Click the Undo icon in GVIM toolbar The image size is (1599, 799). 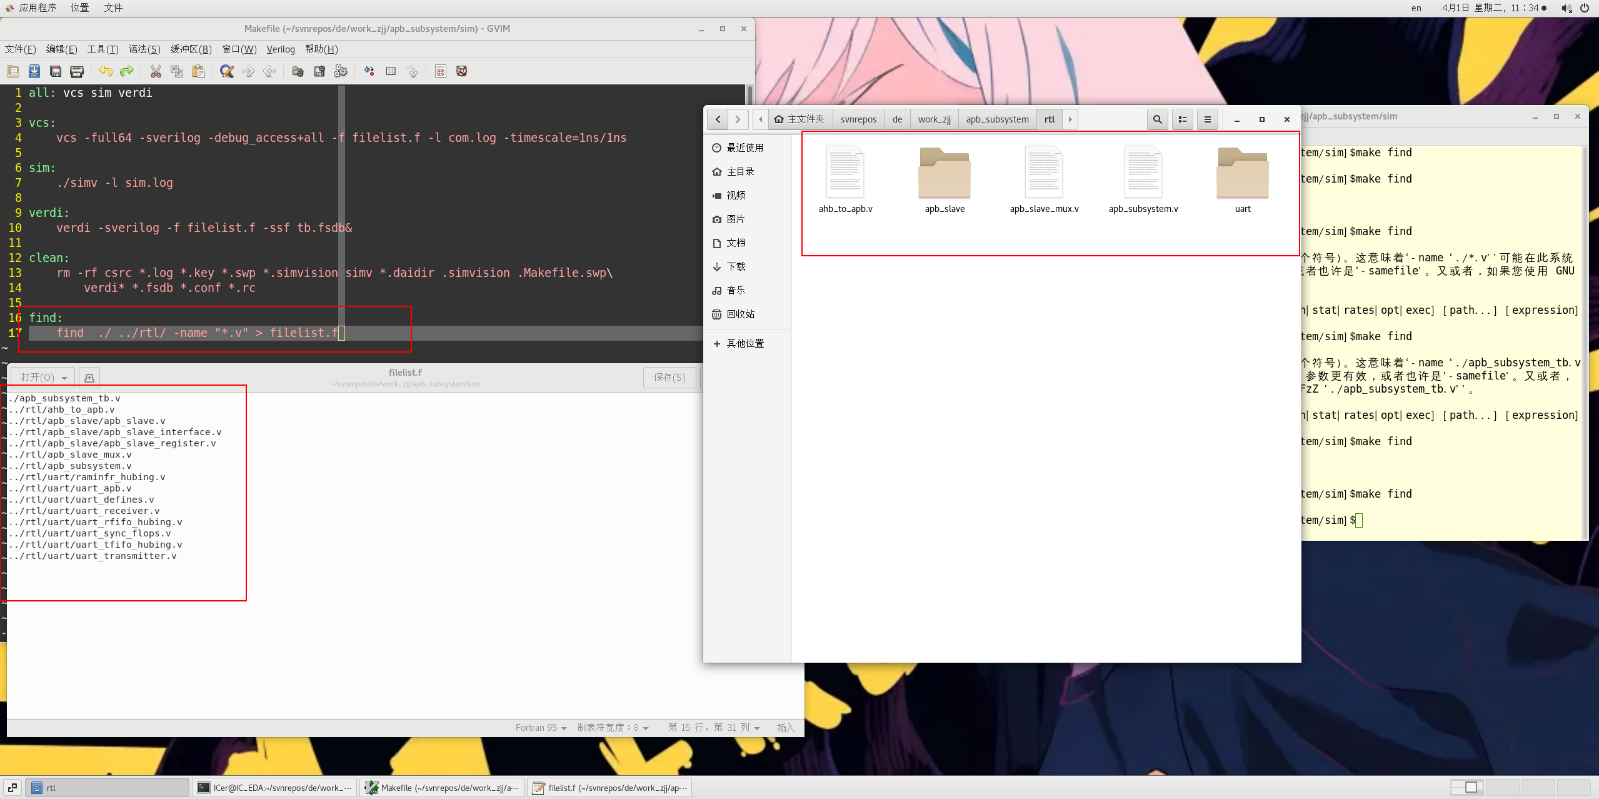106,71
